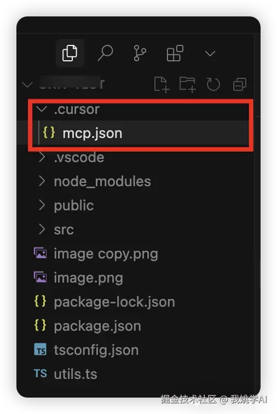Expand the .vscode folder

coord(42,157)
